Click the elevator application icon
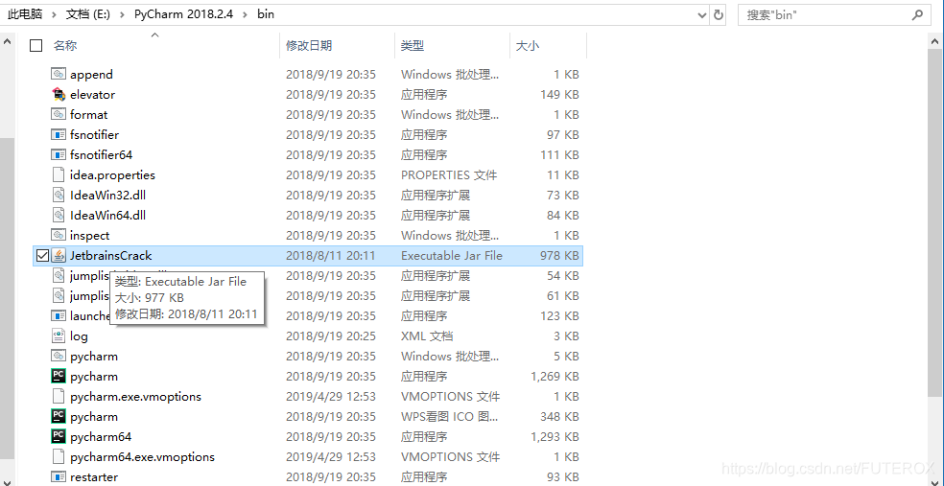Image resolution: width=944 pixels, height=486 pixels. 59,95
